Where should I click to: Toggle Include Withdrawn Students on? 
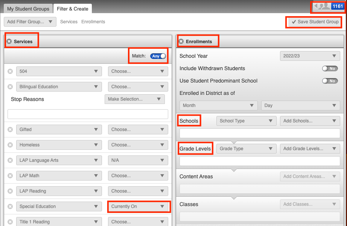330,68
